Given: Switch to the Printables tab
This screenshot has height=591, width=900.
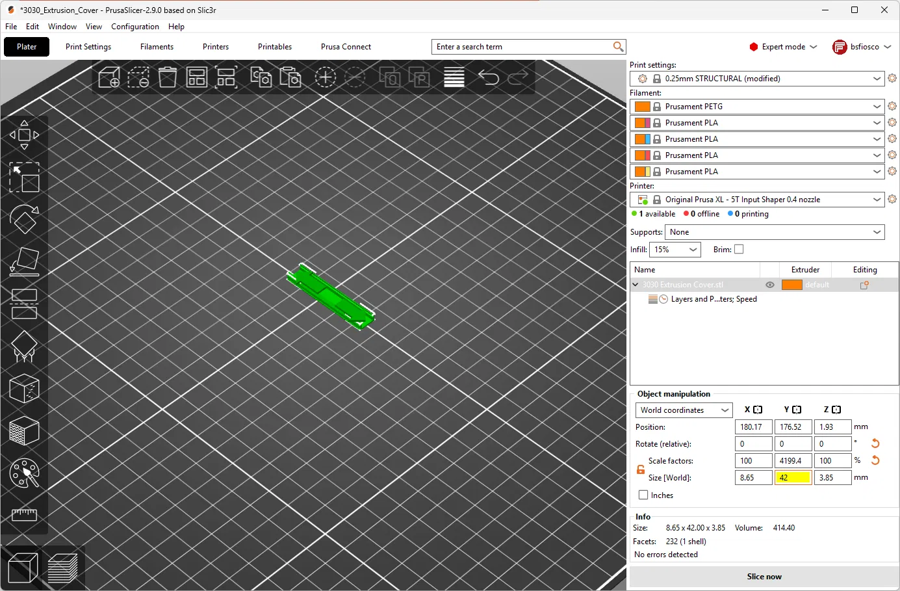Looking at the screenshot, I should tap(275, 47).
